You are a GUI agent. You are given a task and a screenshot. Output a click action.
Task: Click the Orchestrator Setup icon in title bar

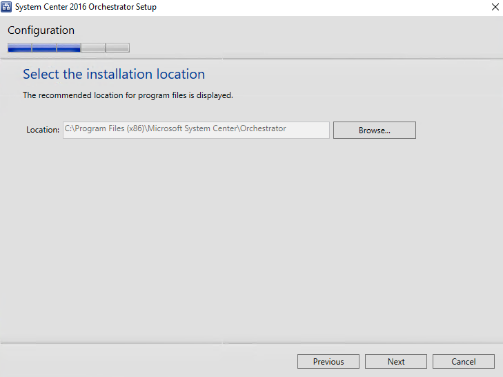7,7
